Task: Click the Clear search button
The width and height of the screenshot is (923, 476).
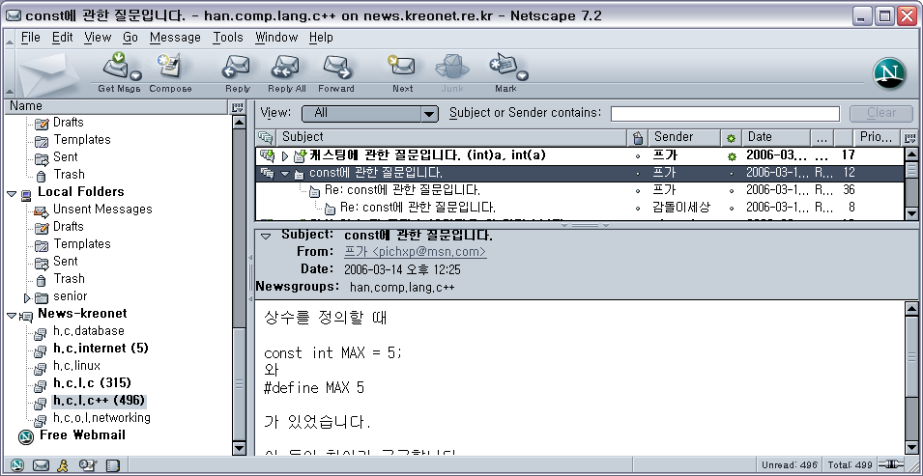Action: 881,113
